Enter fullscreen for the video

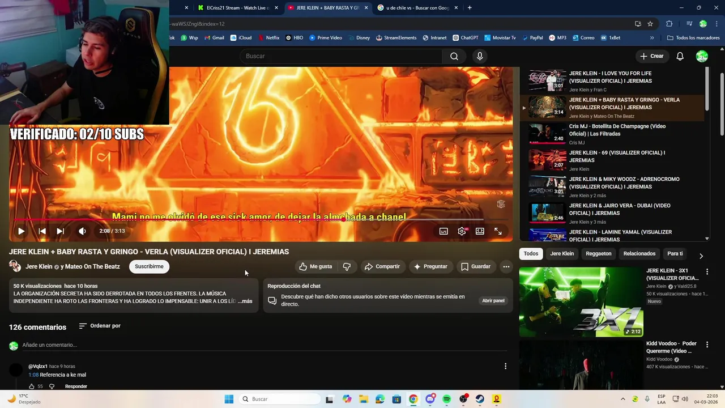point(498,231)
